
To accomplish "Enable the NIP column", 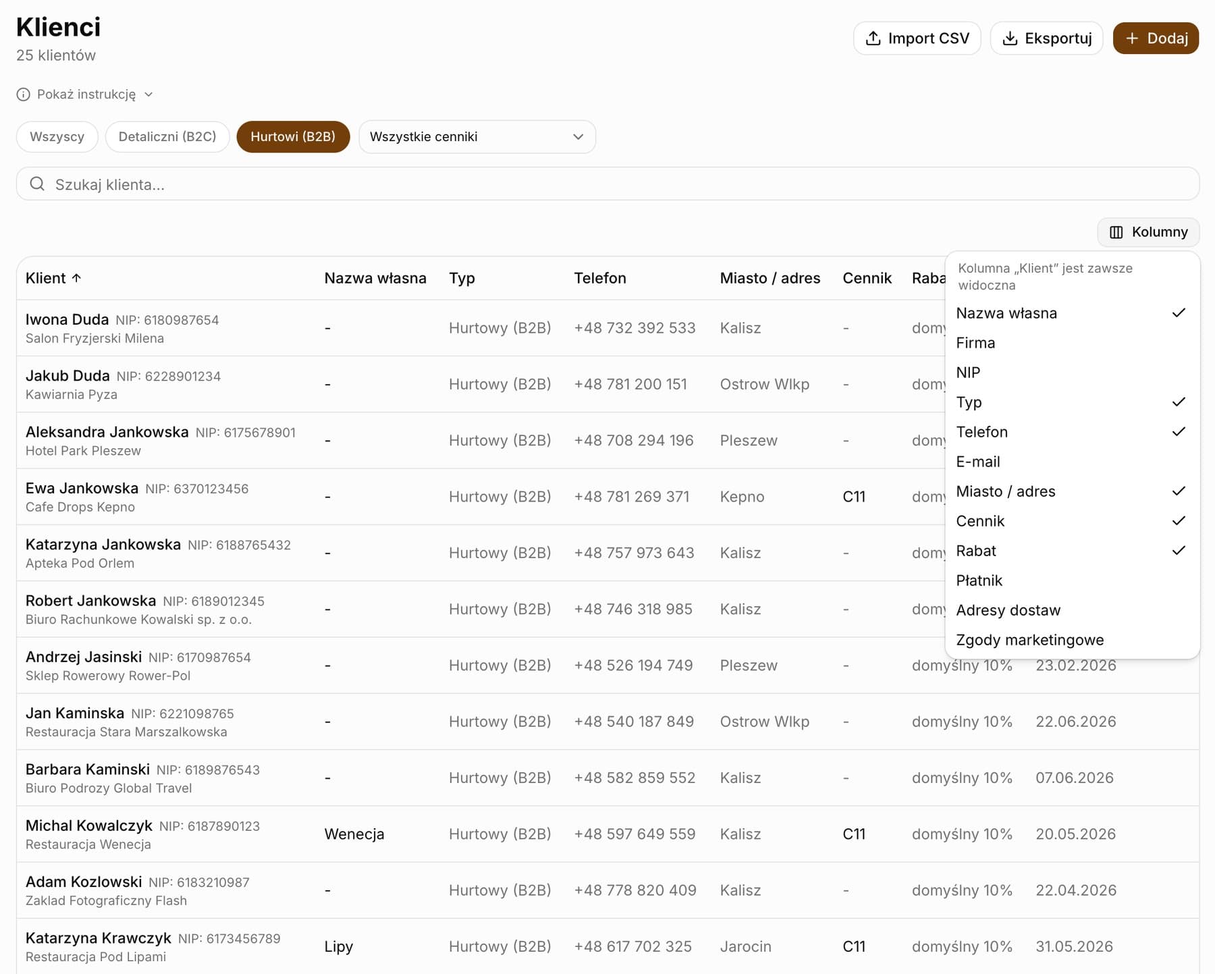I will (x=1071, y=373).
